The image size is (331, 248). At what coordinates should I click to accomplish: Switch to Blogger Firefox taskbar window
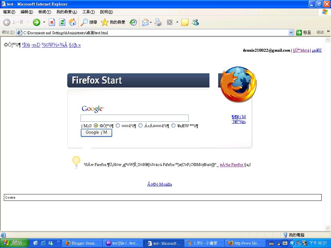pos(82,243)
